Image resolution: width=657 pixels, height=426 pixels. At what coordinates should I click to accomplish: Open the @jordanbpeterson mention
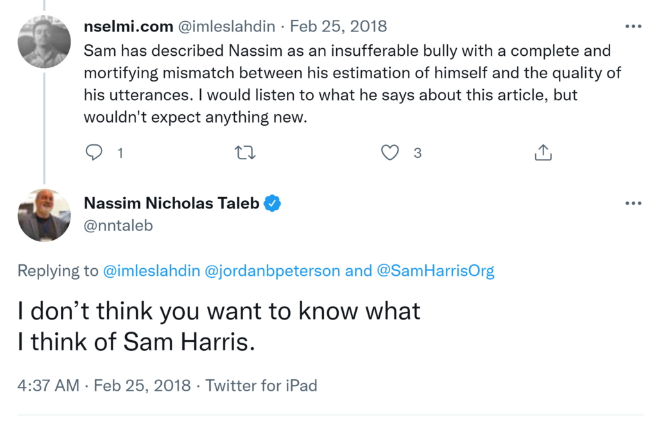point(272,271)
